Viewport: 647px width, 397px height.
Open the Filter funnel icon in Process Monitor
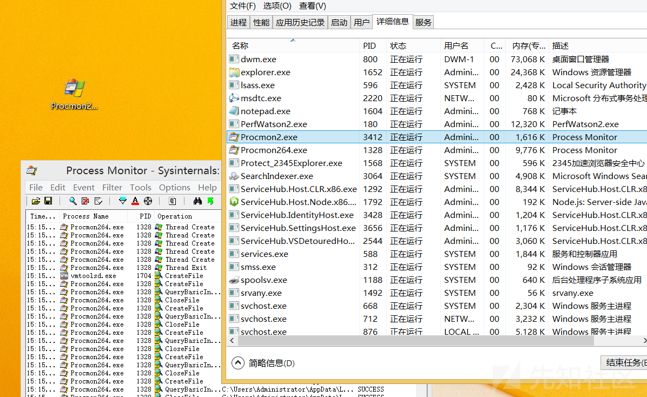123,201
